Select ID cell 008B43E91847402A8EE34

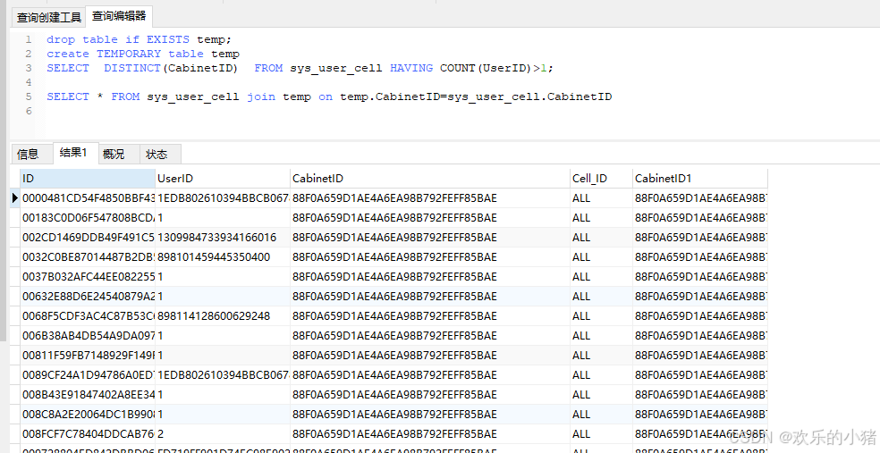(88, 395)
